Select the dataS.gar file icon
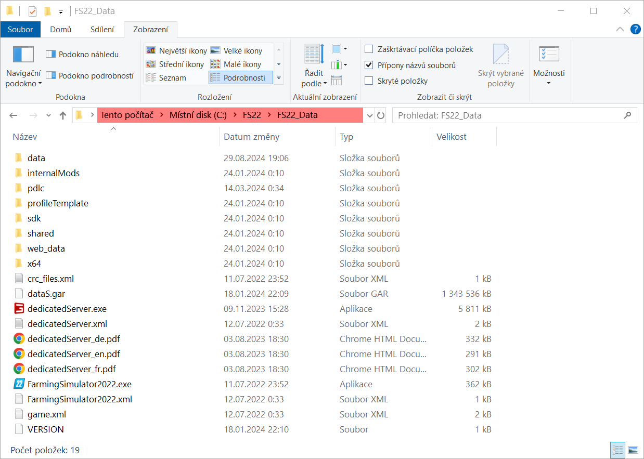 [19, 294]
